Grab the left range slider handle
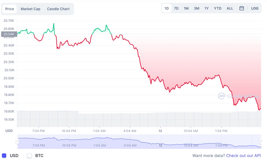The height and width of the screenshot is (164, 267). 17,141
